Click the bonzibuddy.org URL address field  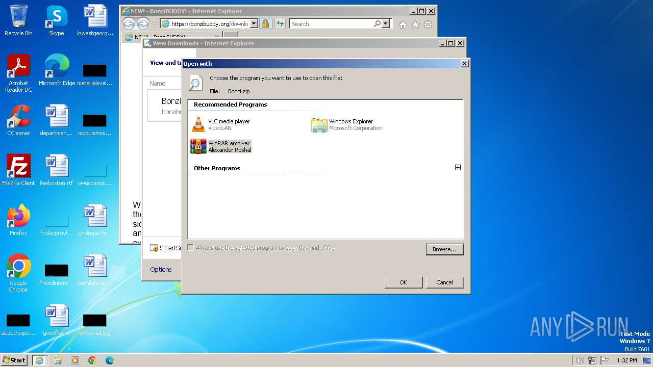209,23
